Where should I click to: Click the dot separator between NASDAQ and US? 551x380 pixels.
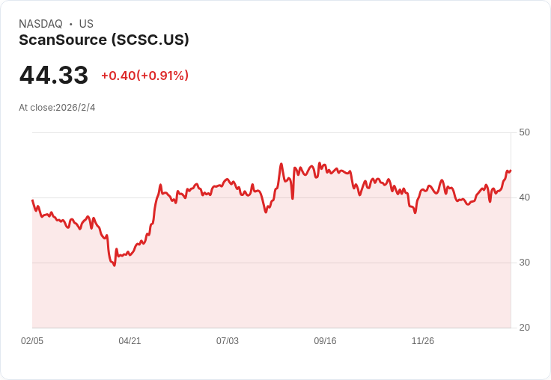coord(71,24)
